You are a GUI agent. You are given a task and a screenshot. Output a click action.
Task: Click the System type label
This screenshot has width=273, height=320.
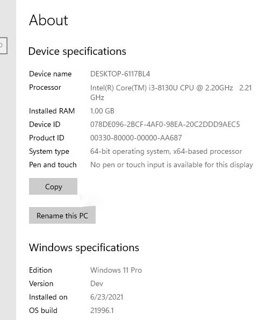49,152
